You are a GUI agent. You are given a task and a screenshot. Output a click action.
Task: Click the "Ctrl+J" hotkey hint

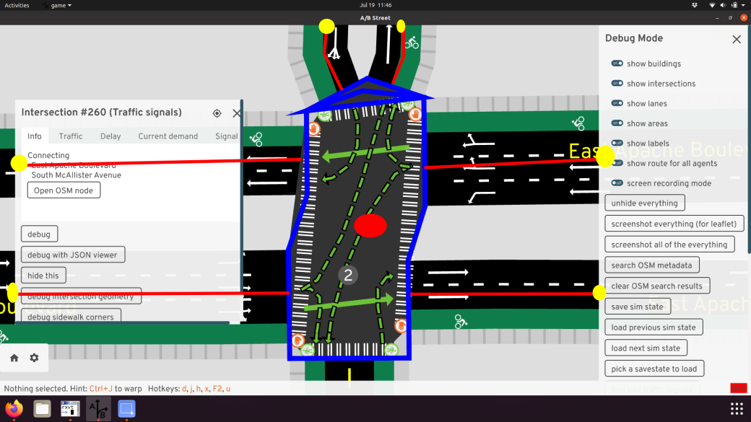[x=100, y=389]
